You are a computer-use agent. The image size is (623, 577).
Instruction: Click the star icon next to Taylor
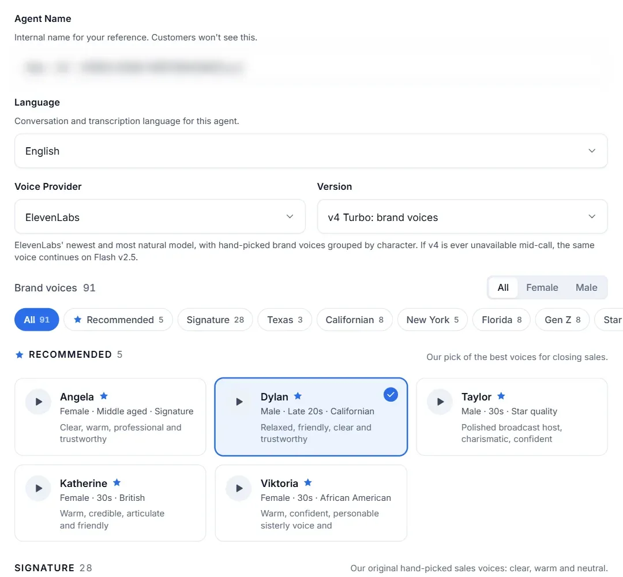(501, 396)
